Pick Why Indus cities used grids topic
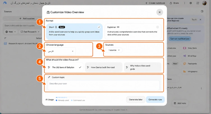The width and height of the screenshot is (211, 114). pos(143,67)
